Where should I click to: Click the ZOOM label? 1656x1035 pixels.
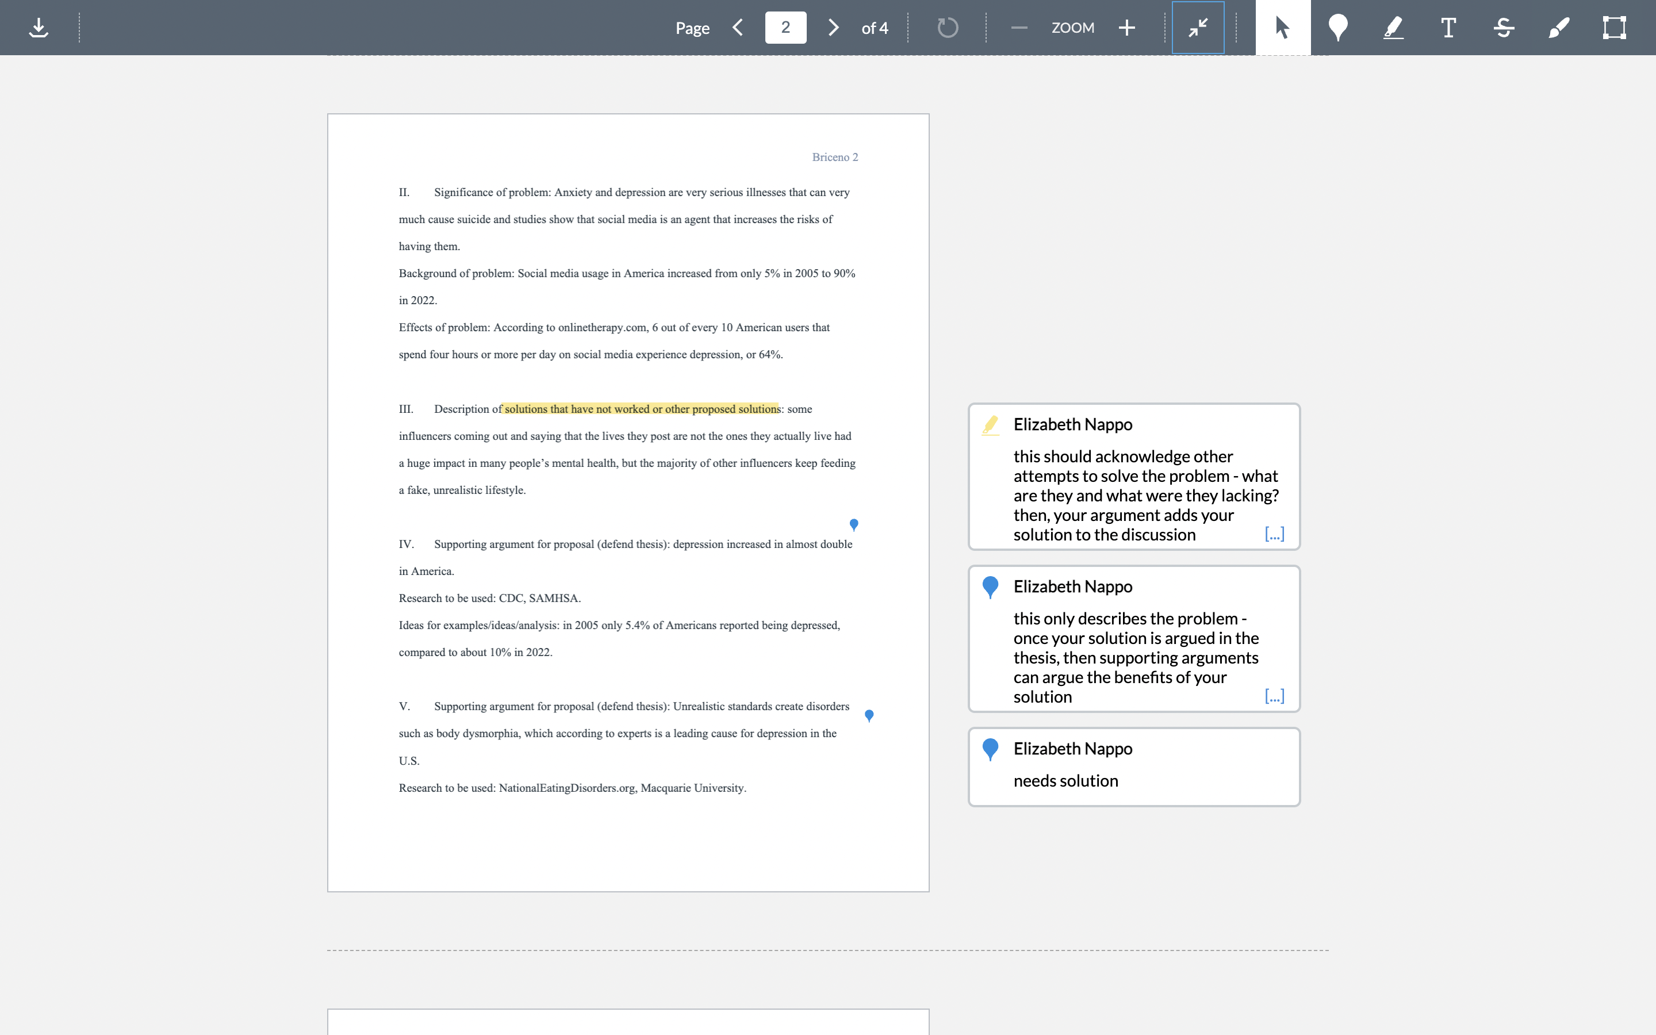(1072, 28)
